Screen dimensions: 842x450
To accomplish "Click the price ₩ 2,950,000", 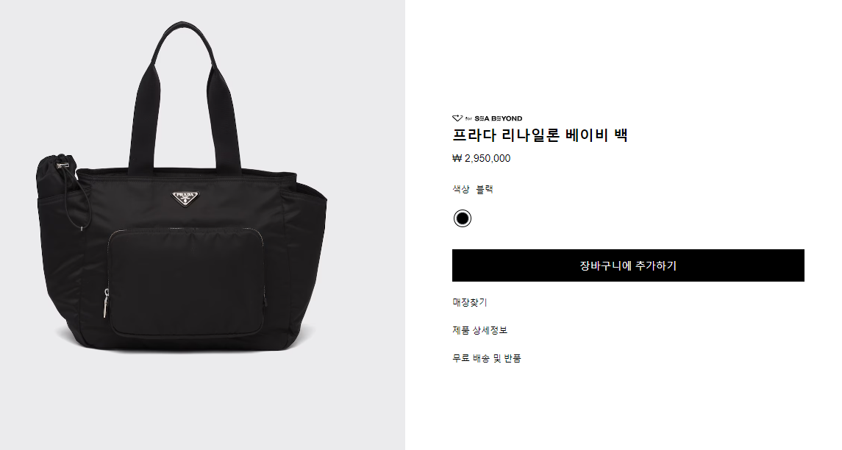I will 482,158.
